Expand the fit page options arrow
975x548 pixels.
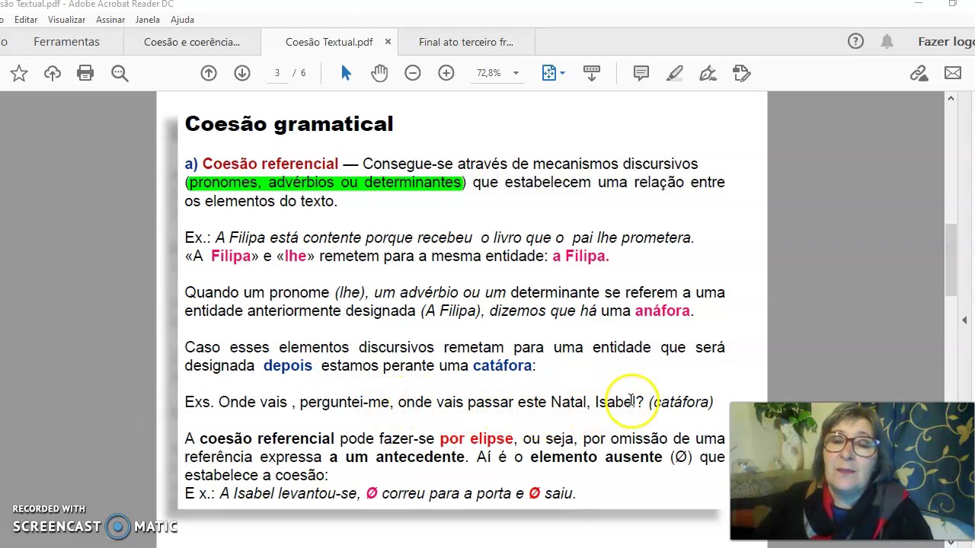tap(562, 73)
